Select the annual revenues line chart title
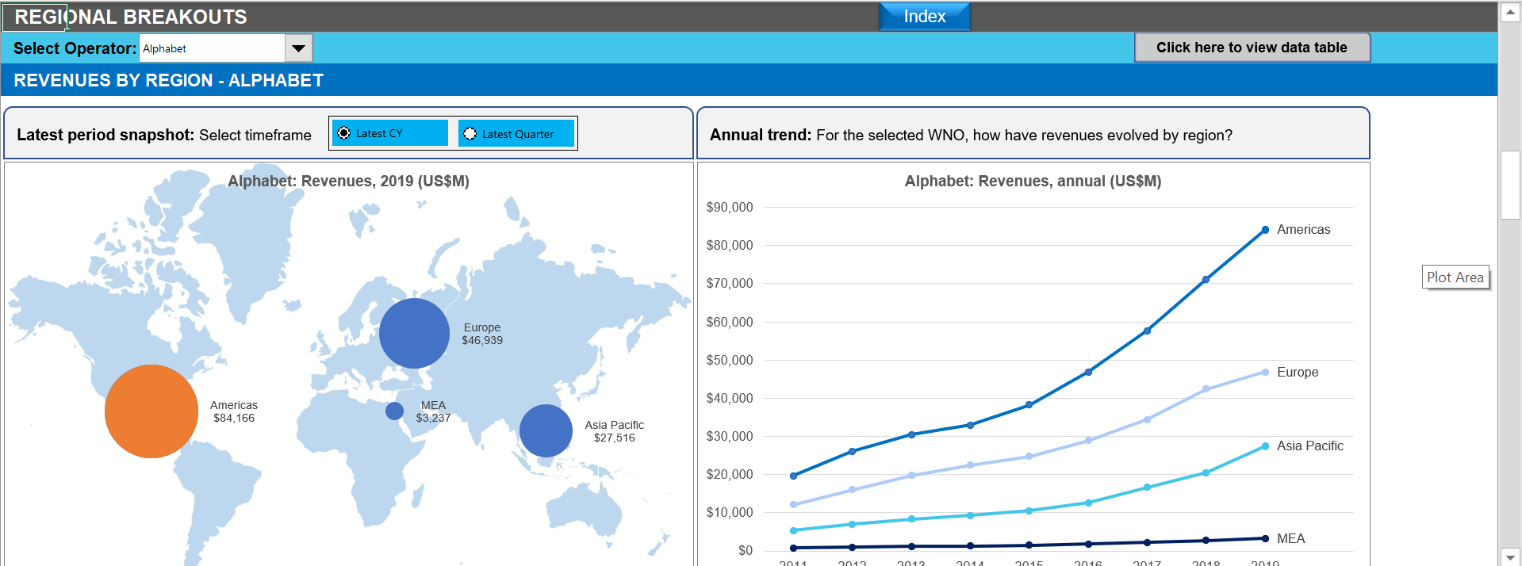The image size is (1522, 566). (1033, 181)
